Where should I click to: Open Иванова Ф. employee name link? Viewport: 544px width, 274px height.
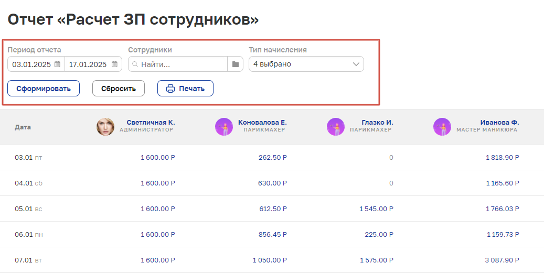coord(499,122)
